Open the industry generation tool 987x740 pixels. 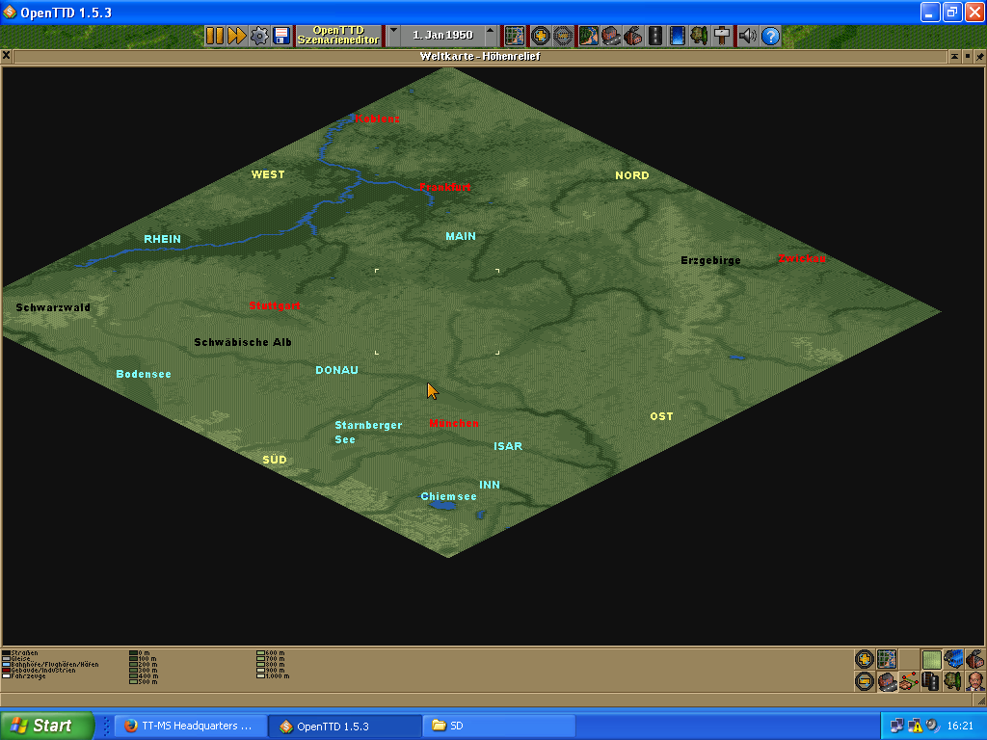pos(632,36)
